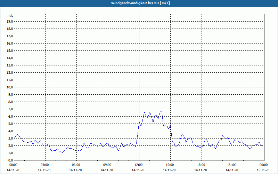Click the 'm/s' unit label

pyautogui.click(x=10, y=16)
